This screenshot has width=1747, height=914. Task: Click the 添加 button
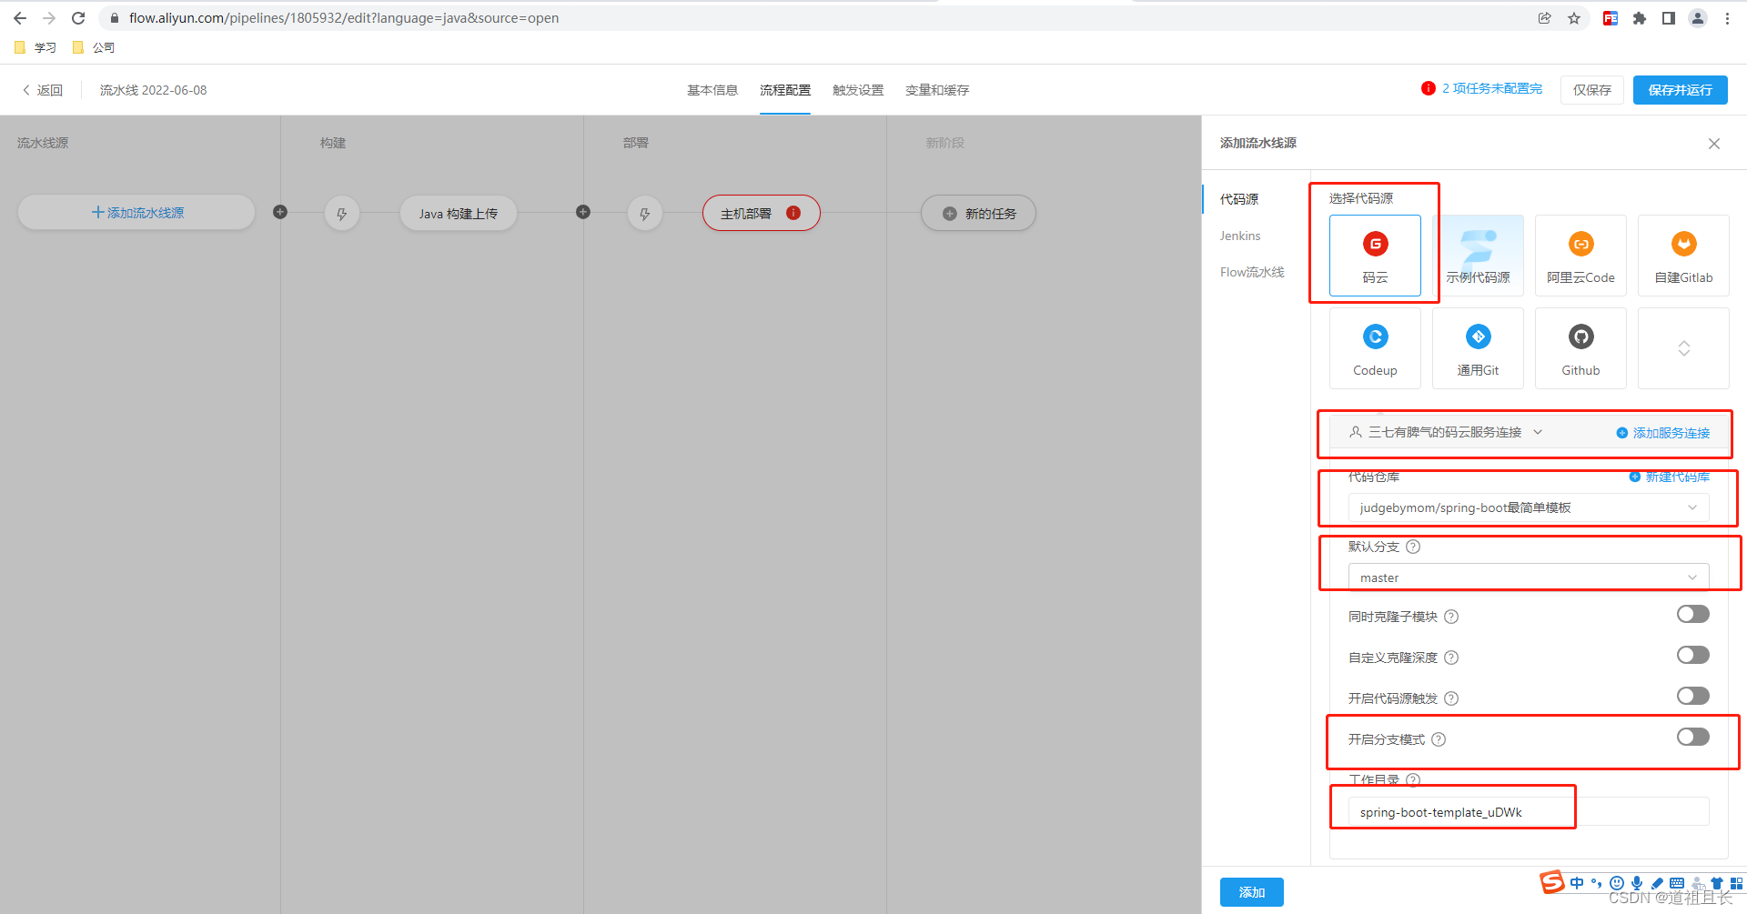(x=1252, y=892)
